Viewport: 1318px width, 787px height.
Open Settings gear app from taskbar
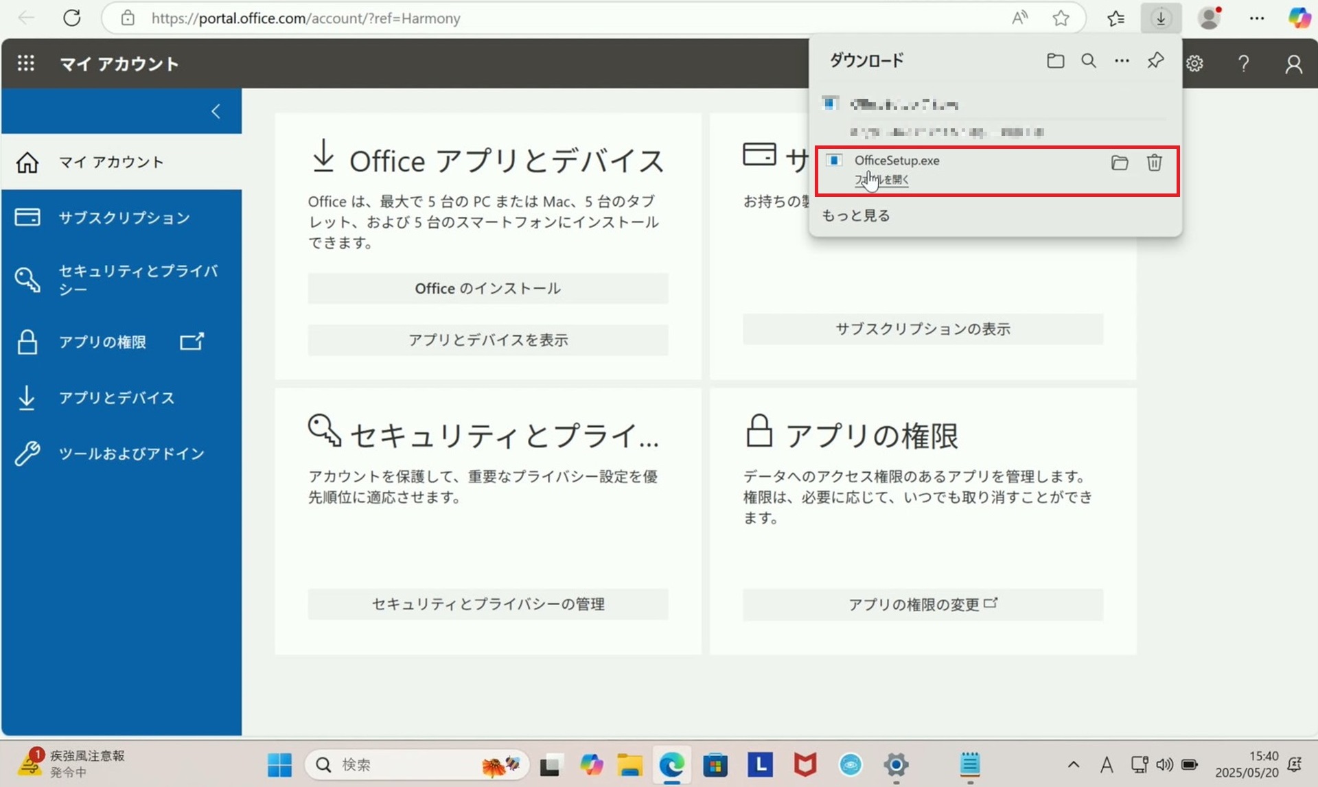896,764
